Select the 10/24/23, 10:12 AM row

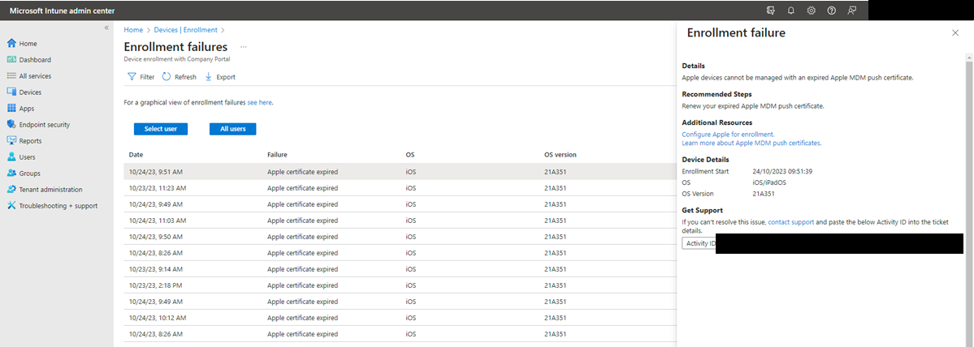(x=400, y=317)
